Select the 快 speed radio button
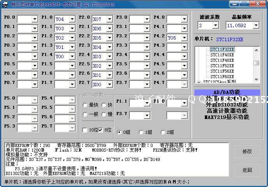 104,105
